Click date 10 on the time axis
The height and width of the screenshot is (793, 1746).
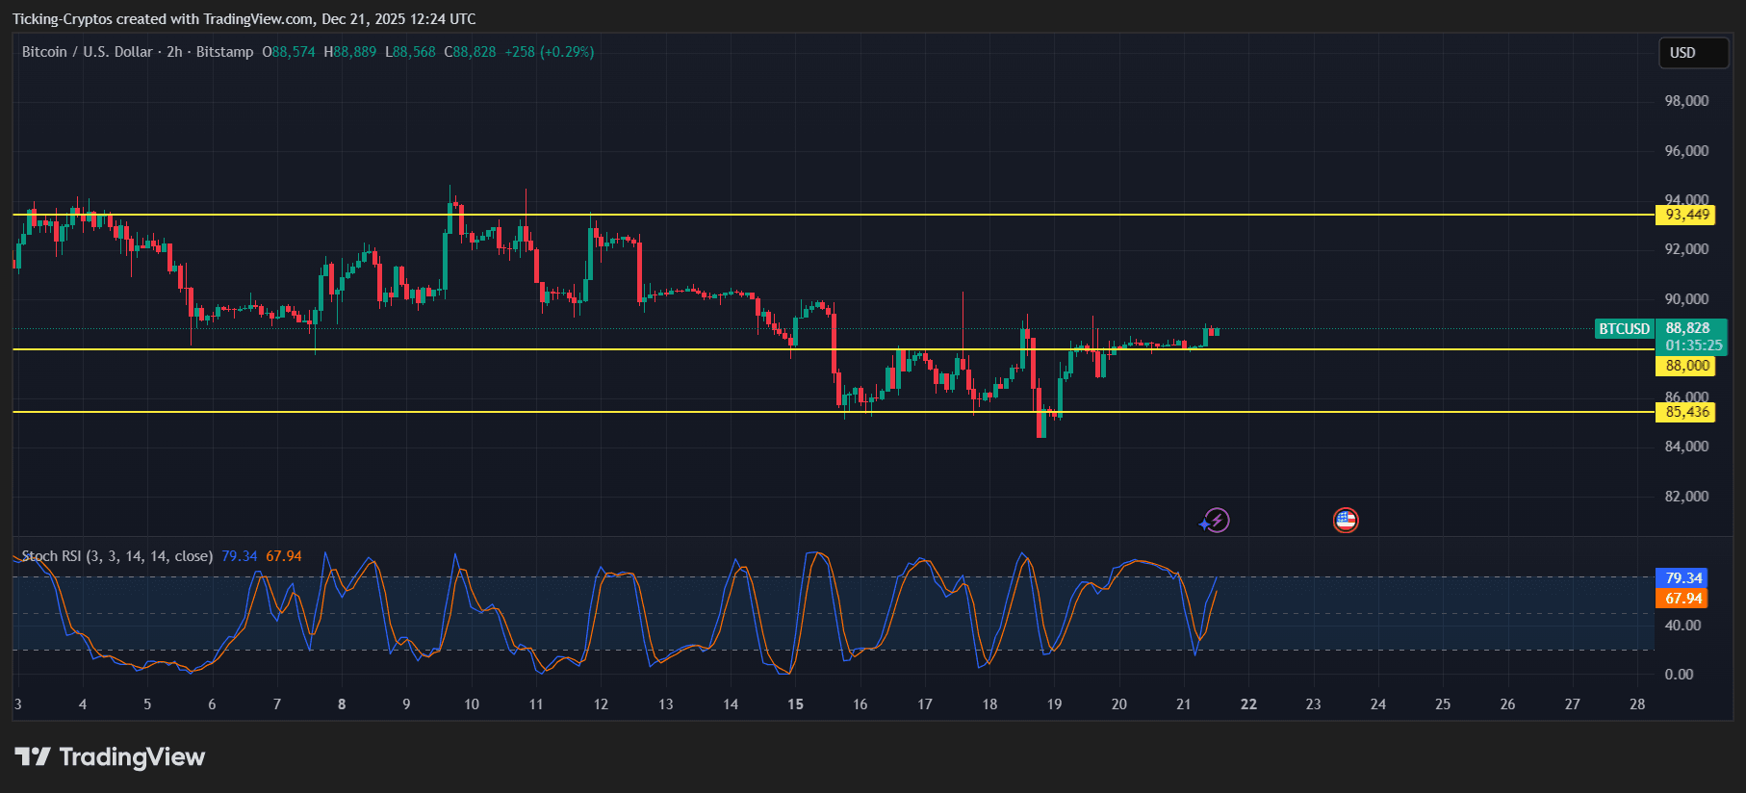pos(472,704)
